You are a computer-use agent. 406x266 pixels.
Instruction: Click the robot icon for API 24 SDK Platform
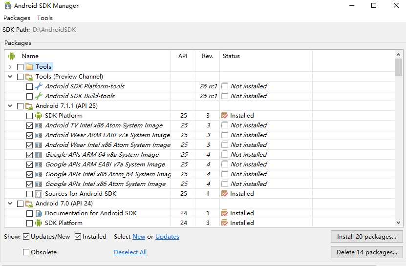tap(39, 223)
